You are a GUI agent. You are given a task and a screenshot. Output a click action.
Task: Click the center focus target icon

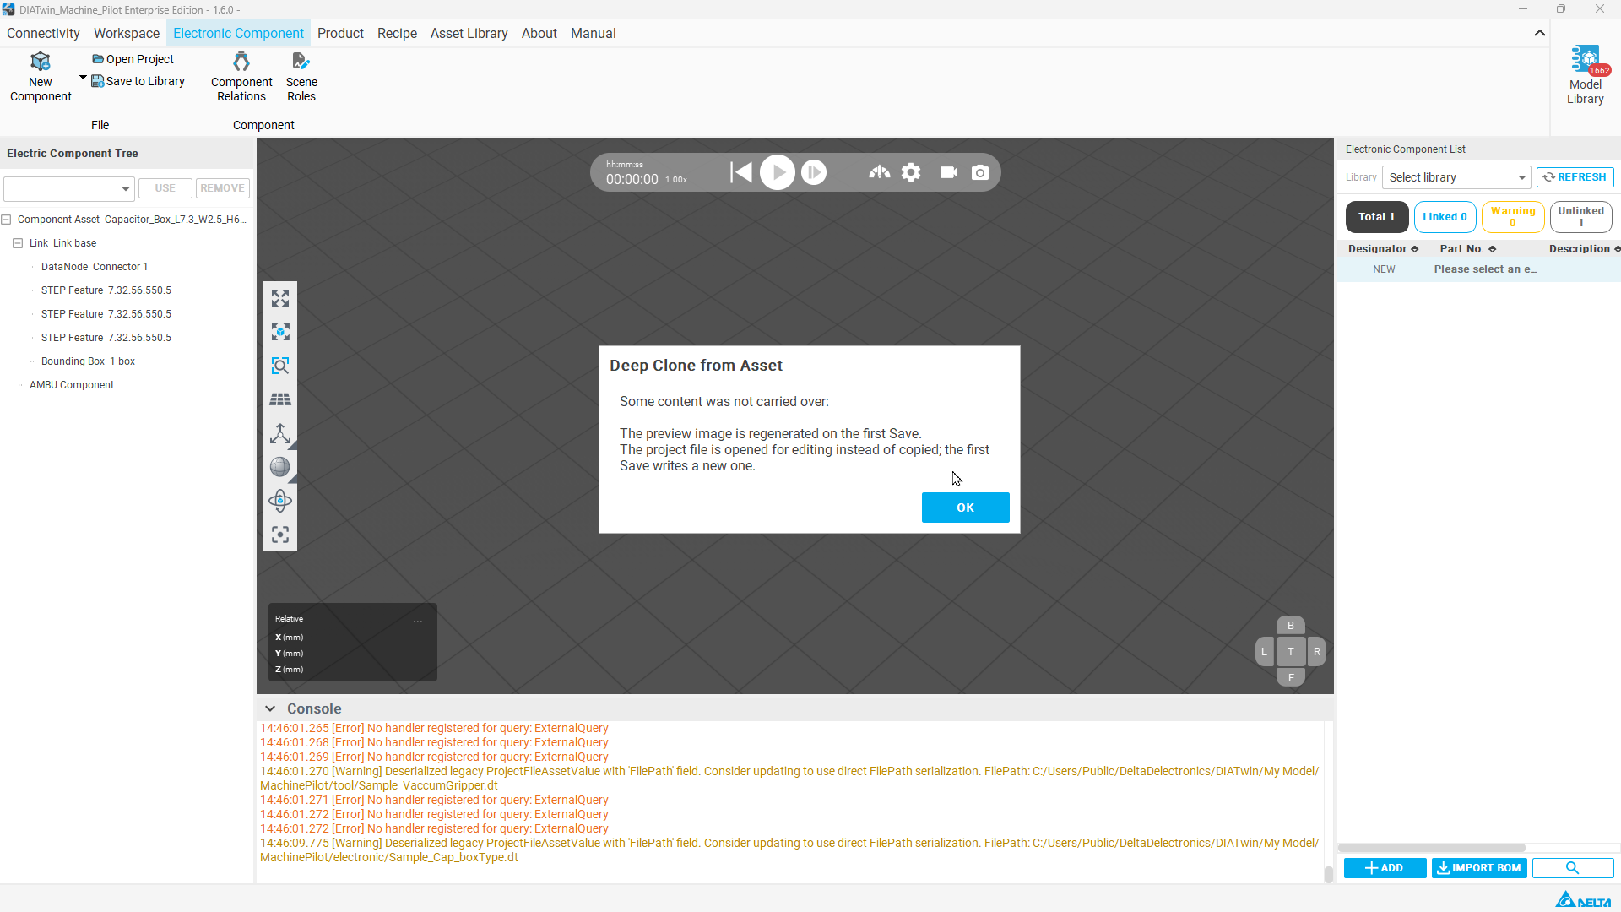[x=280, y=535]
